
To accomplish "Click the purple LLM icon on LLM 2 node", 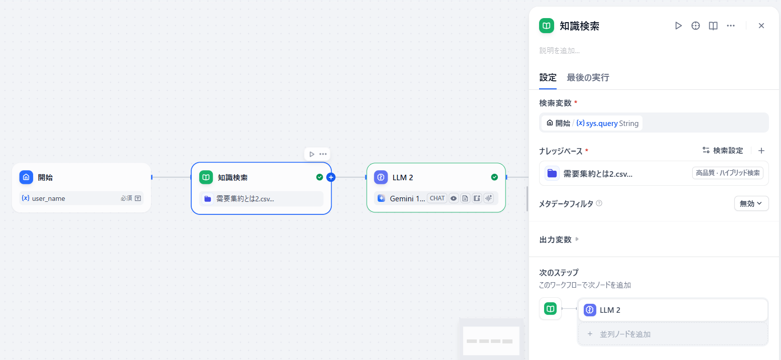I will (x=381, y=177).
